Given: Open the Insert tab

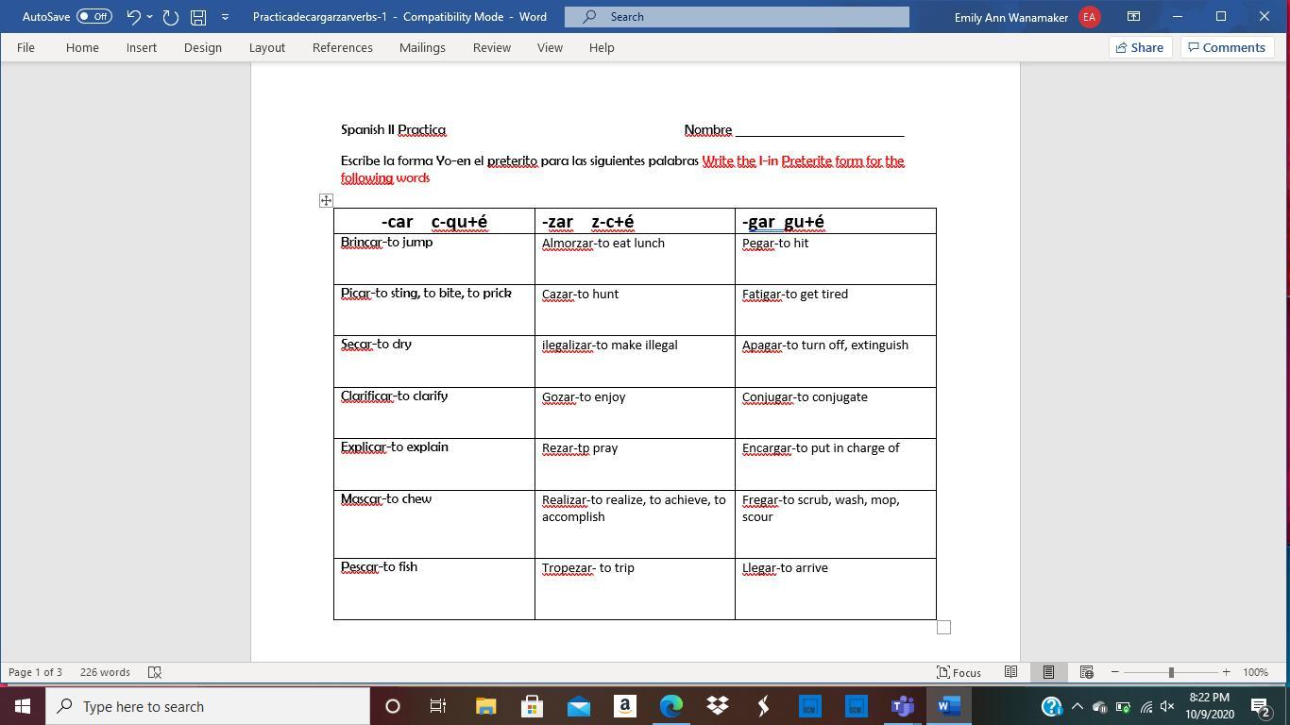Looking at the screenshot, I should 142,47.
